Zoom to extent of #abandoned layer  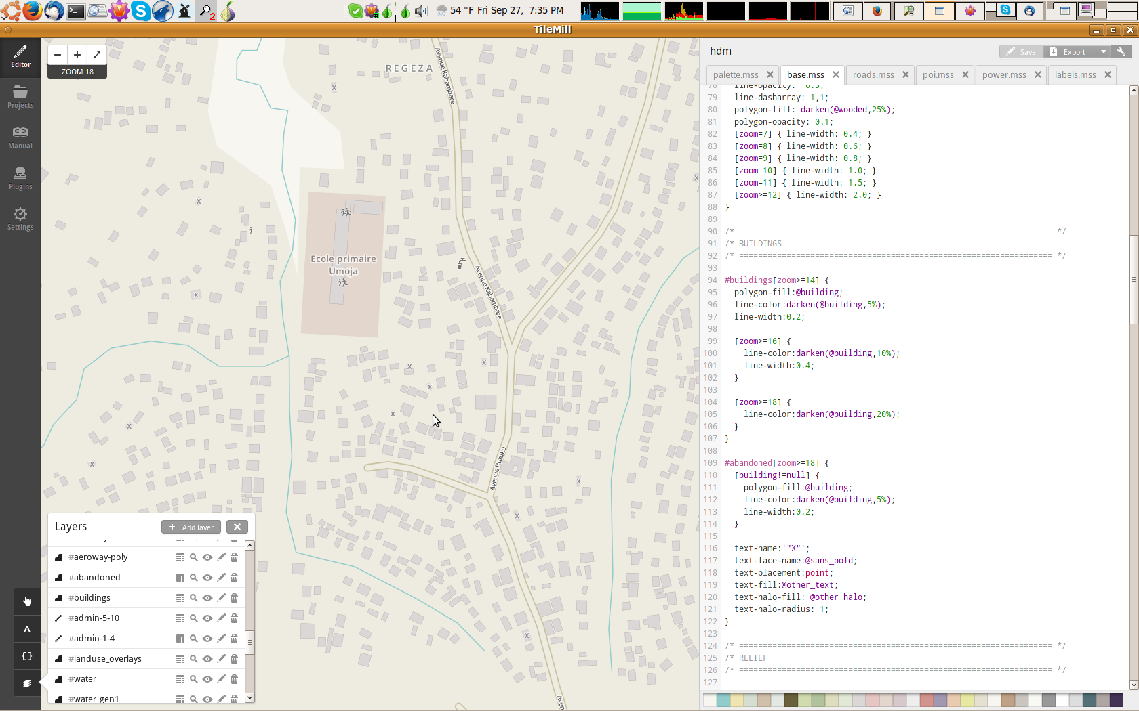coord(194,578)
